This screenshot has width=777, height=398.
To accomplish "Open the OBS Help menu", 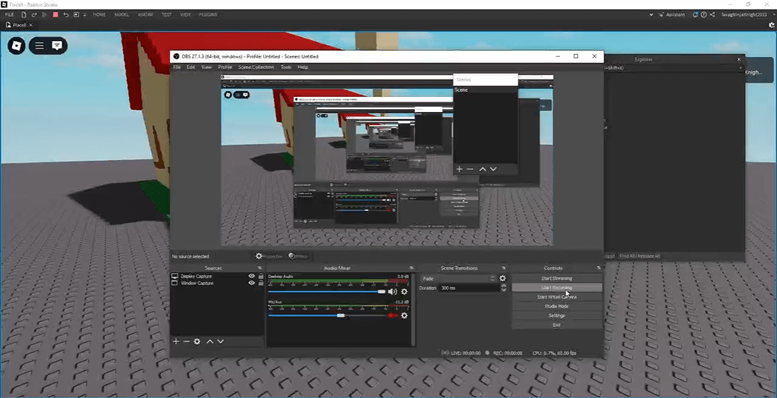I will coord(303,67).
